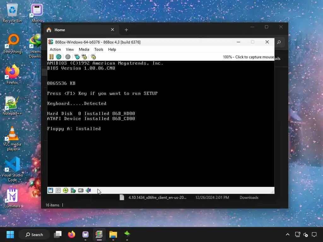Open the Windows Start menu
Image resolution: width=323 pixels, height=242 pixels.
10,234
